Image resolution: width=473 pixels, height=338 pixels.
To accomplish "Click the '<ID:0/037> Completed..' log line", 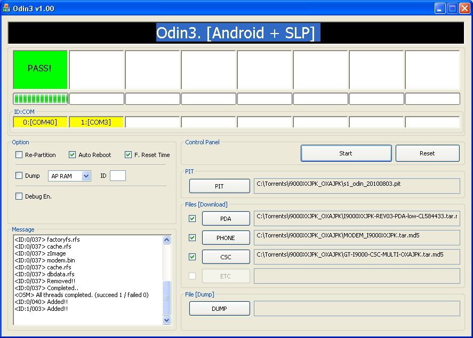I will 46,288.
